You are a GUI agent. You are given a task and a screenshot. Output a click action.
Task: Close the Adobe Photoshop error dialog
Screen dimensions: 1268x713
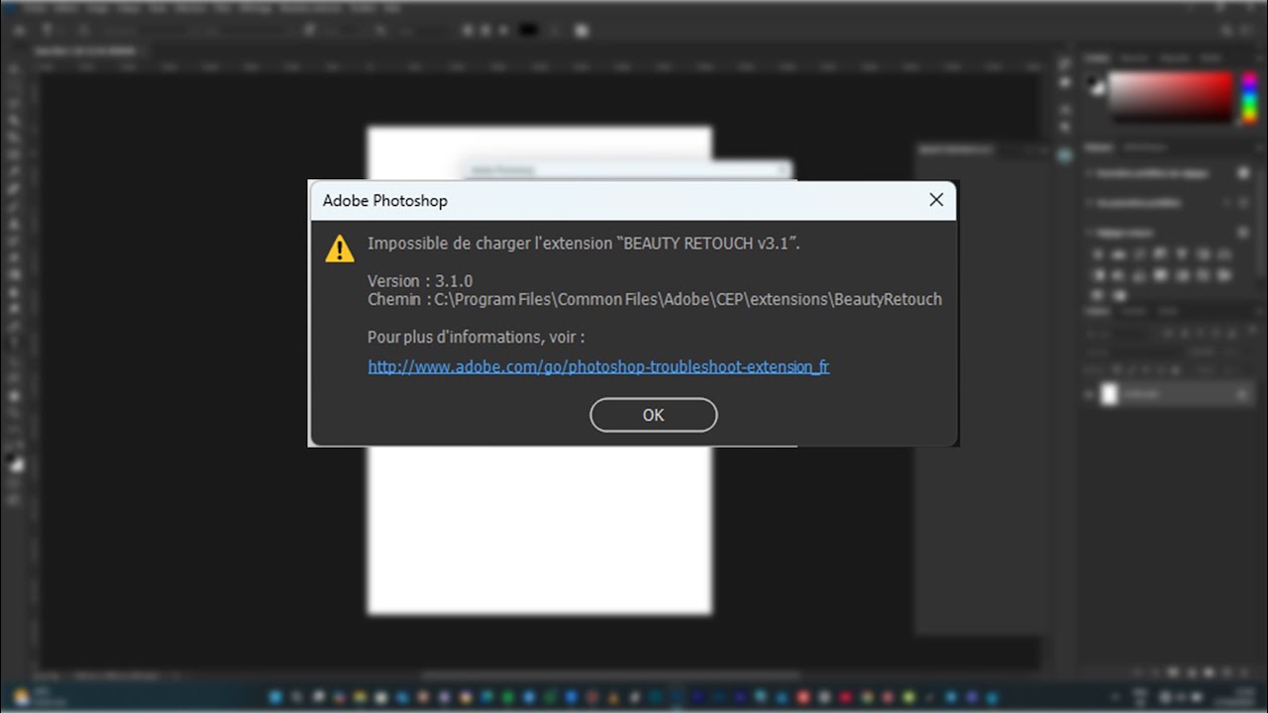tap(936, 200)
